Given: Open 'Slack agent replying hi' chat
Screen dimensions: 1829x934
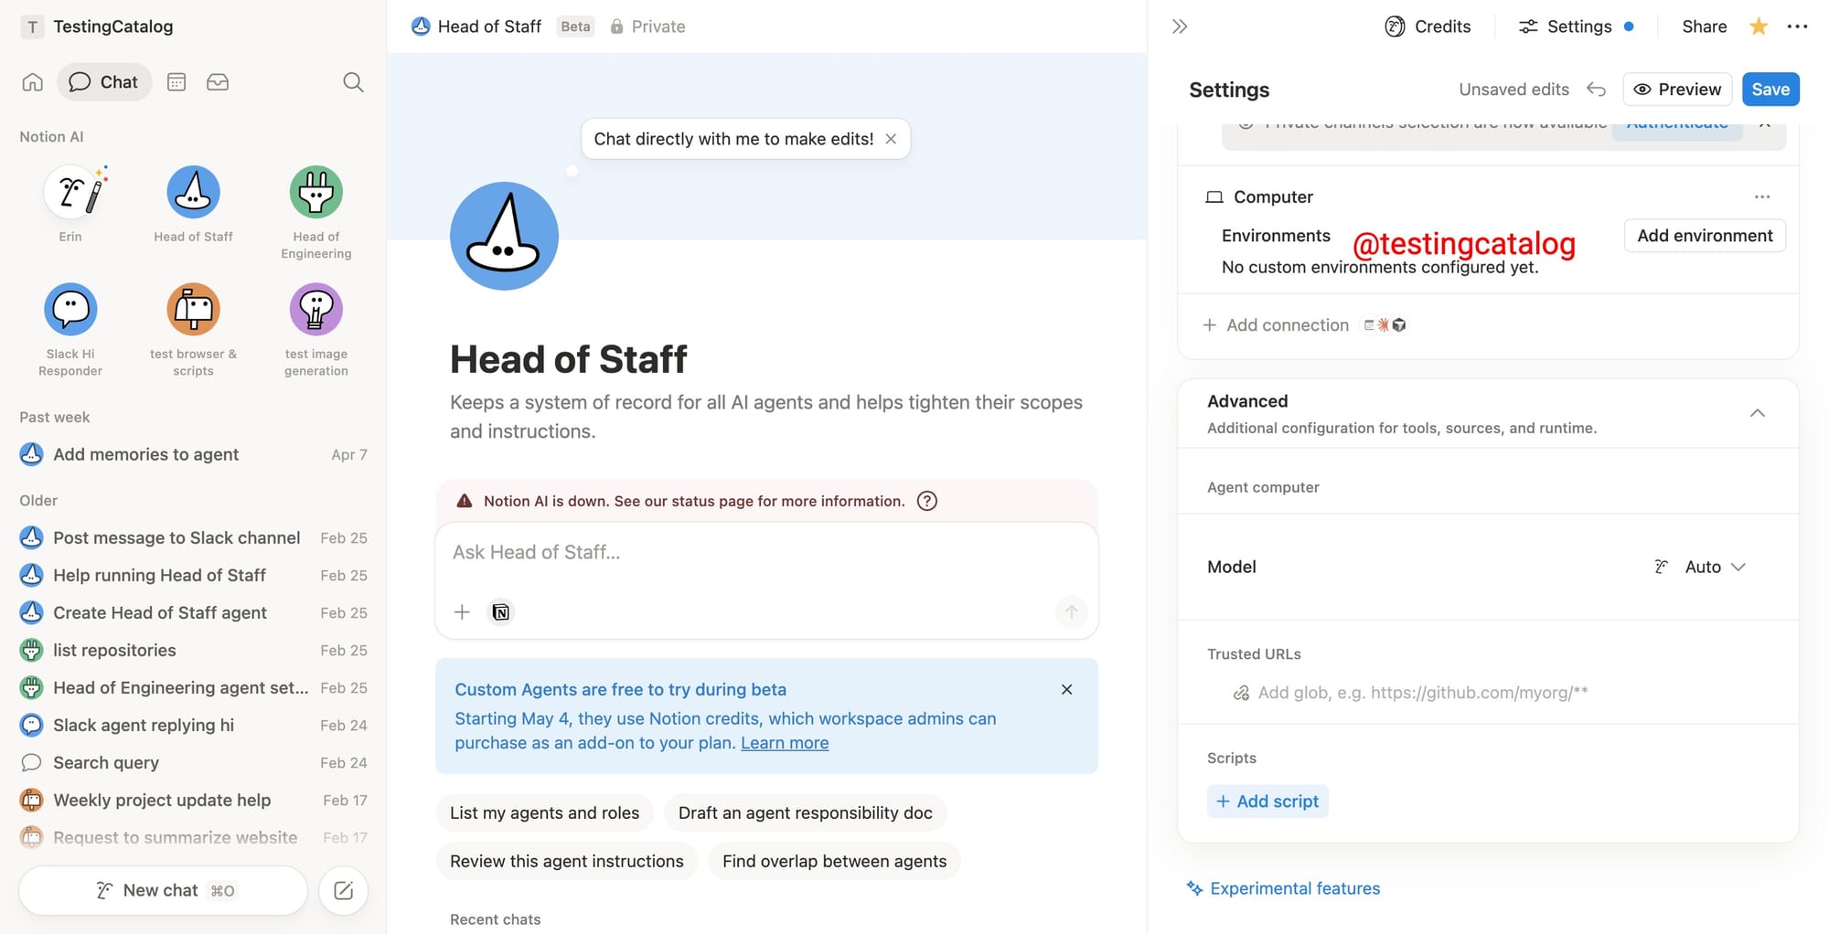Looking at the screenshot, I should (193, 726).
